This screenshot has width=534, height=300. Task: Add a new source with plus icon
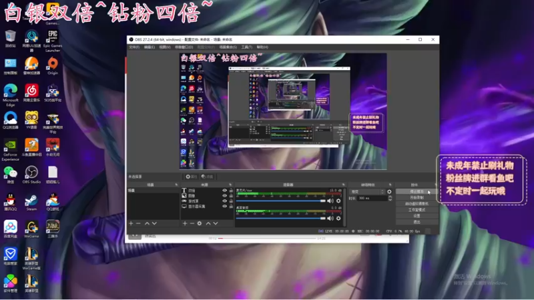[185, 223]
